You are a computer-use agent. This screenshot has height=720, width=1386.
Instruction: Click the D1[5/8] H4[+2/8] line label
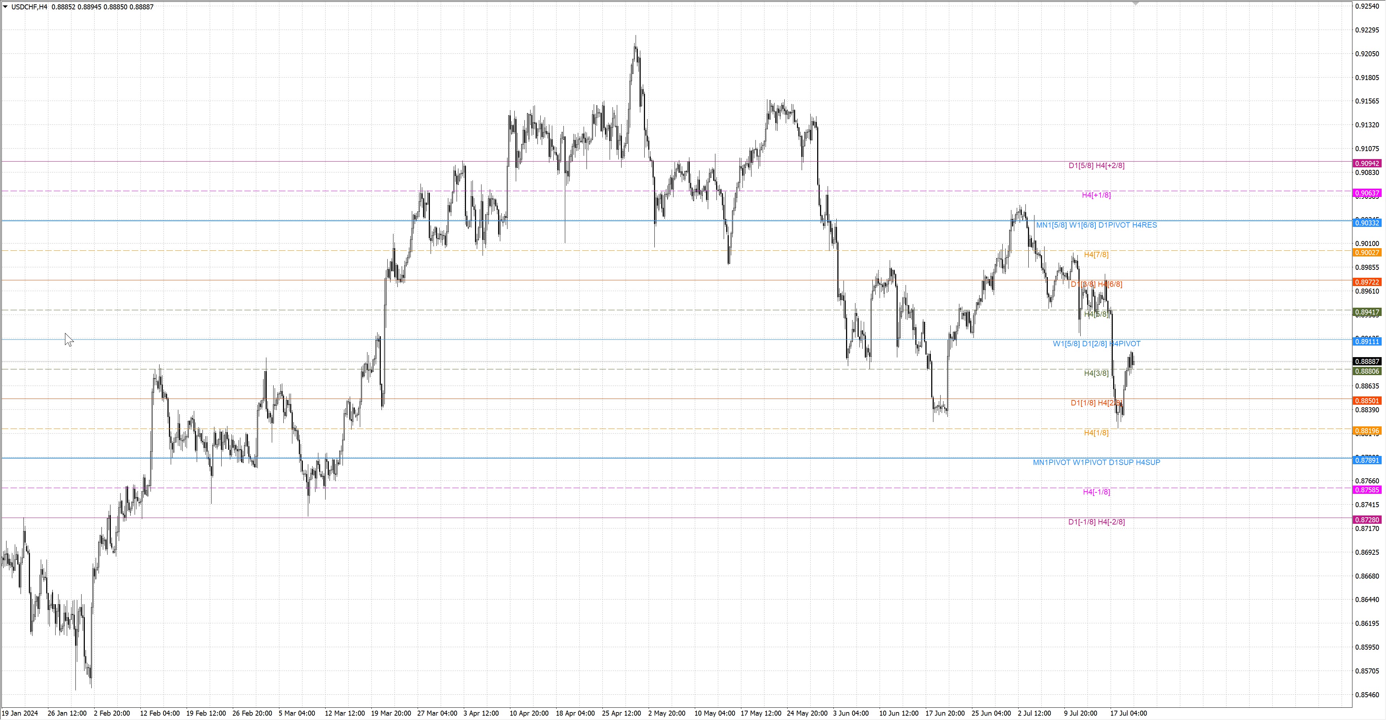coord(1096,166)
